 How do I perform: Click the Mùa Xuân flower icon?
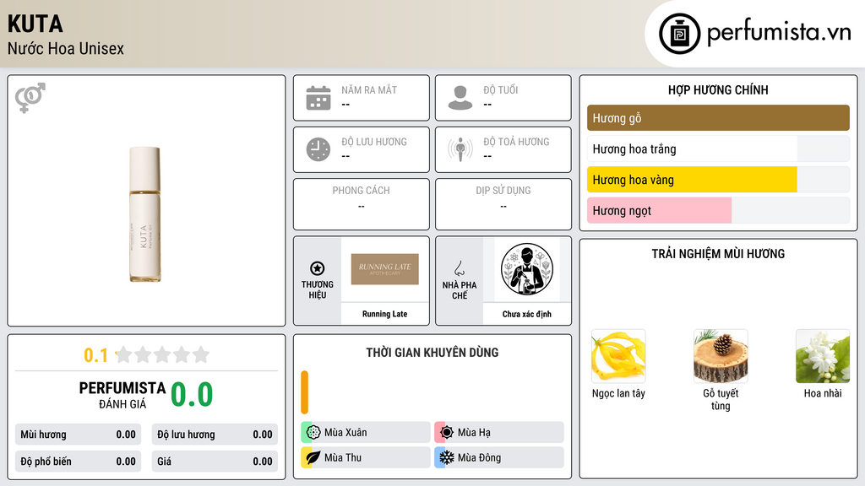click(x=313, y=433)
